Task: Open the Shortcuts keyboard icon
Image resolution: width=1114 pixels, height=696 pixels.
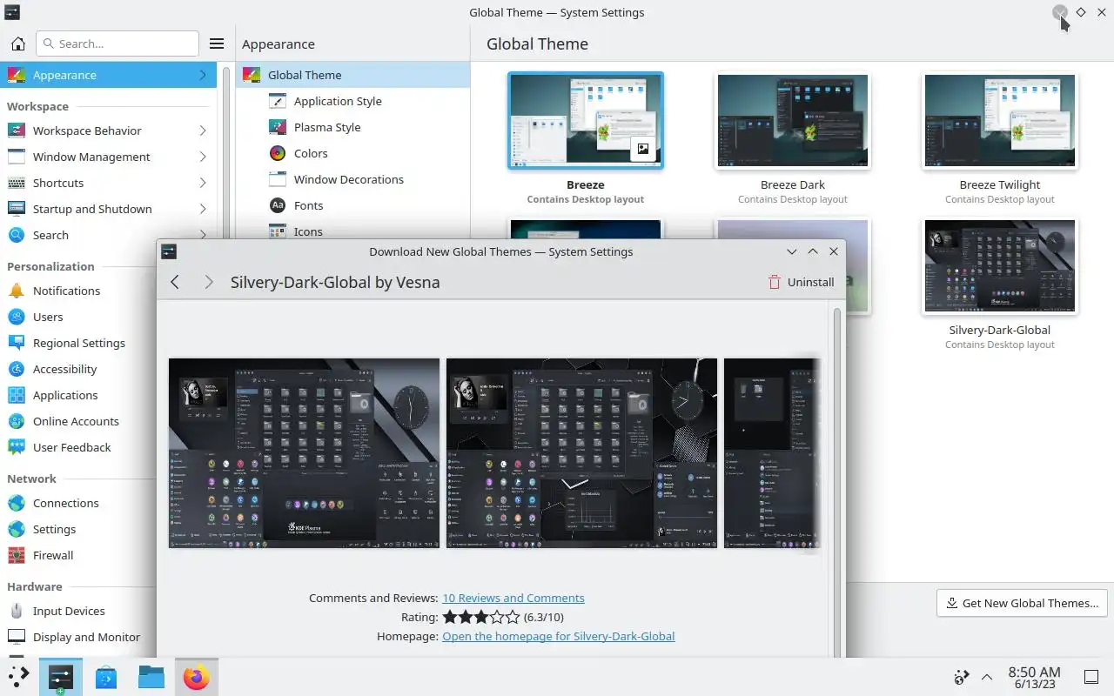Action: [x=17, y=183]
